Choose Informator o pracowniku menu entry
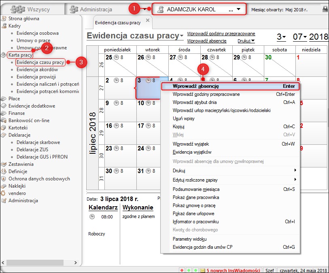Screen dimensions: 329x273 coord(230,222)
